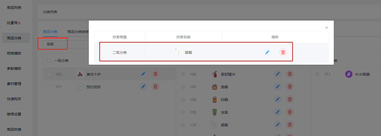The height and width of the screenshot is (136, 381).
Task: Switch to the 商品分类 tab
Action: tap(50, 32)
